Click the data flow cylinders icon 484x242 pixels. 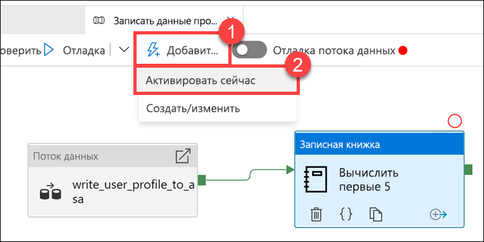(51, 191)
